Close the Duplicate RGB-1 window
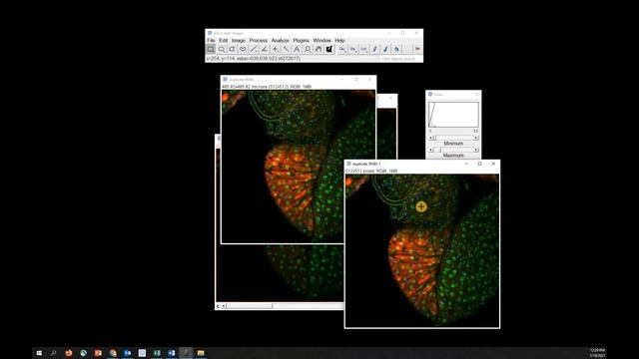Viewport: 639px width, 359px height. [493, 164]
